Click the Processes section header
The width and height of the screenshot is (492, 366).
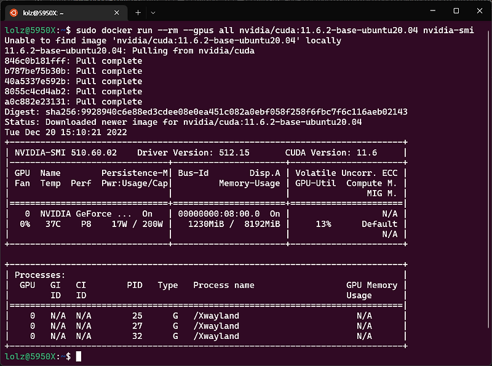click(x=38, y=274)
